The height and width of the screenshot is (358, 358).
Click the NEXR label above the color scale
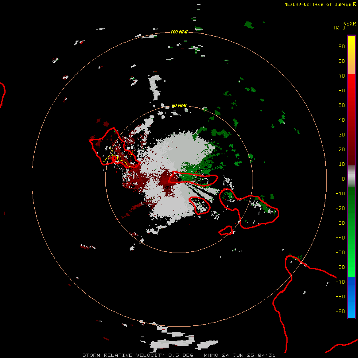click(350, 24)
